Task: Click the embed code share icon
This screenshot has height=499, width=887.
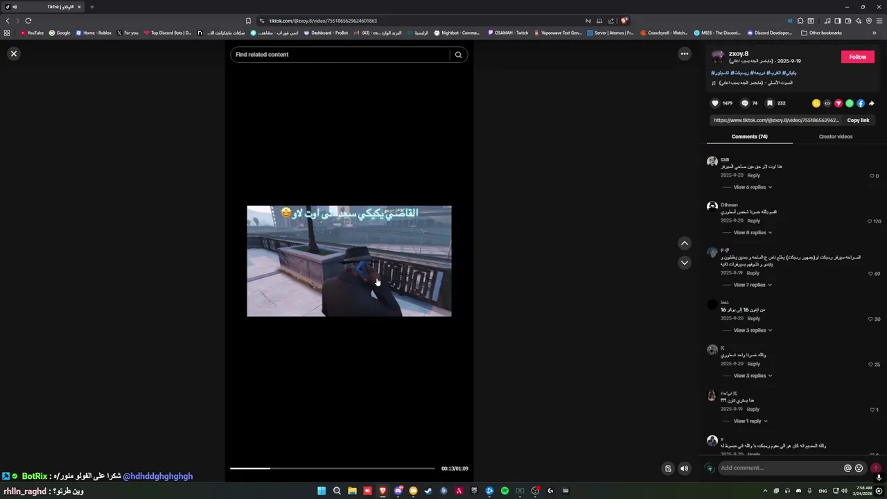Action: click(827, 103)
